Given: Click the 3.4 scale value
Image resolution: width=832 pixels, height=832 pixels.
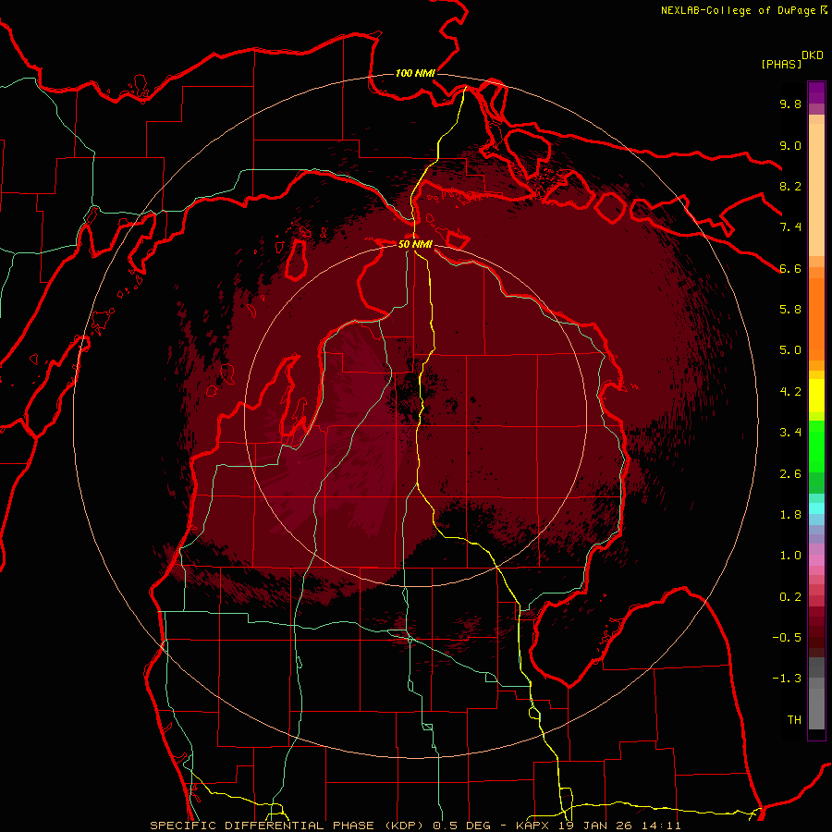Looking at the screenshot, I should 790,433.
